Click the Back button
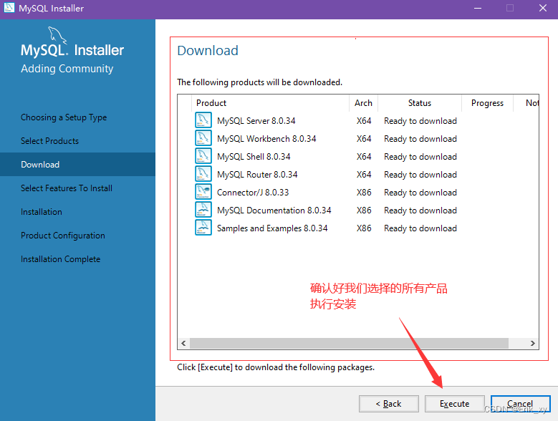The image size is (558, 421). click(389, 404)
